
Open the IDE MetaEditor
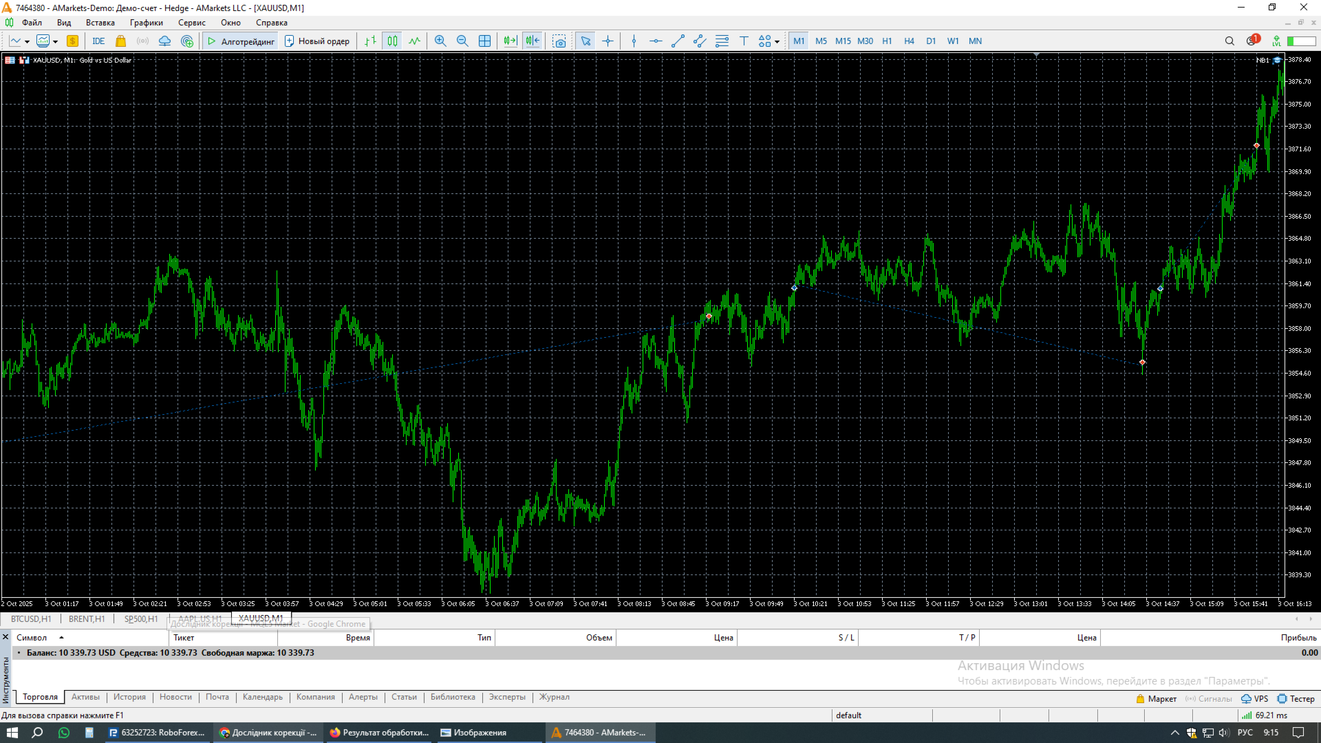[98, 41]
